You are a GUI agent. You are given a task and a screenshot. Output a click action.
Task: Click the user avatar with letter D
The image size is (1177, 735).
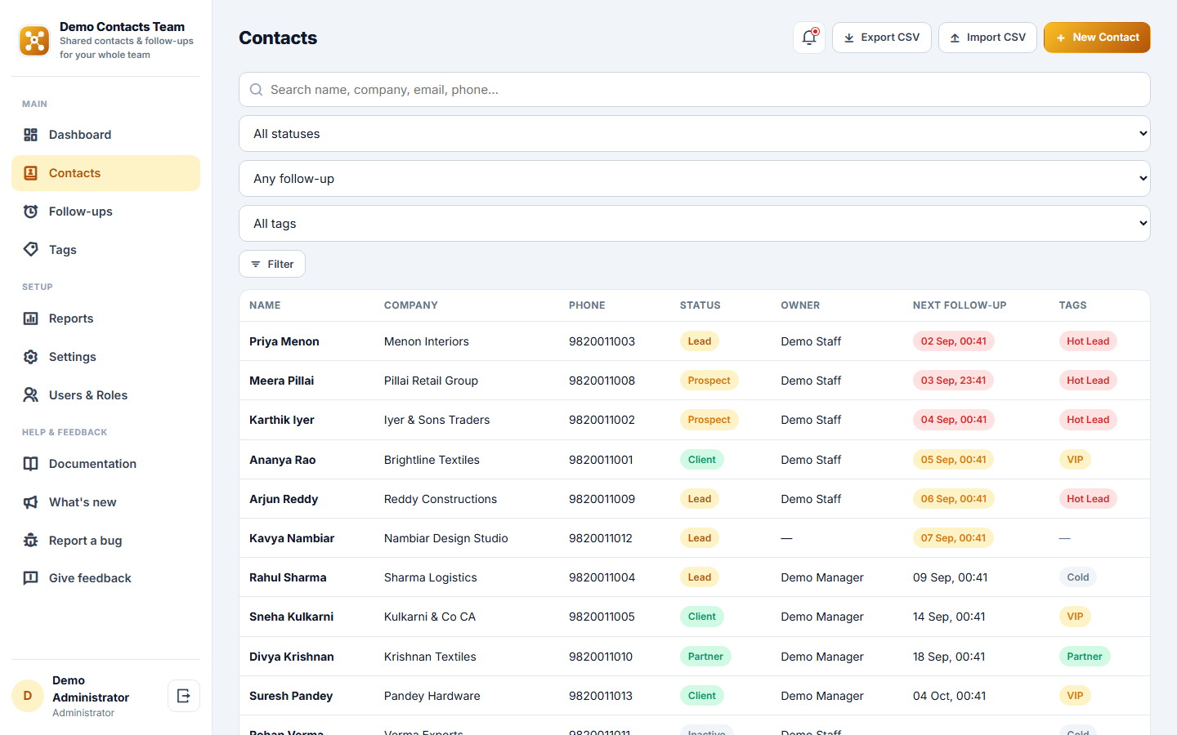click(x=28, y=696)
